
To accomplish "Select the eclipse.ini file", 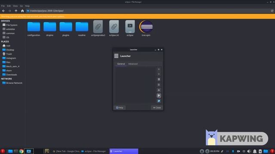I will coord(114,29).
